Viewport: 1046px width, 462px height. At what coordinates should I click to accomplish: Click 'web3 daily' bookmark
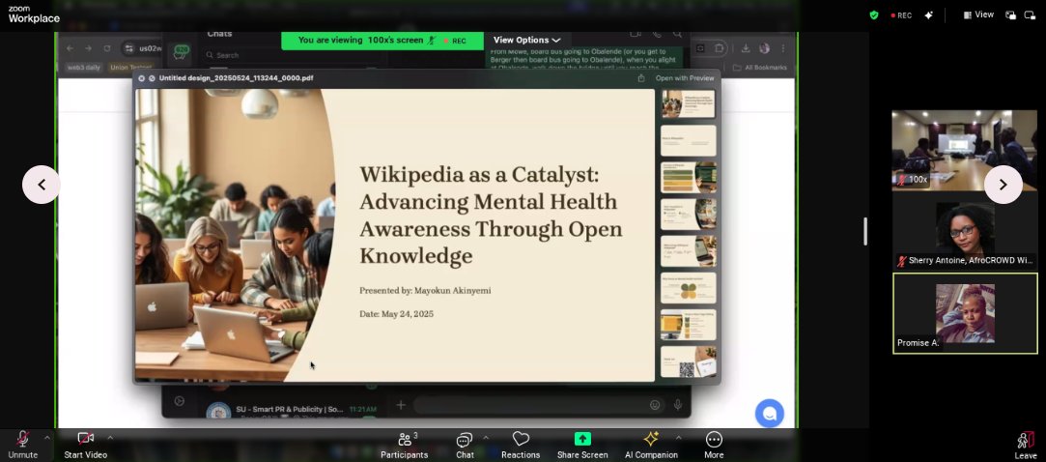tap(83, 68)
